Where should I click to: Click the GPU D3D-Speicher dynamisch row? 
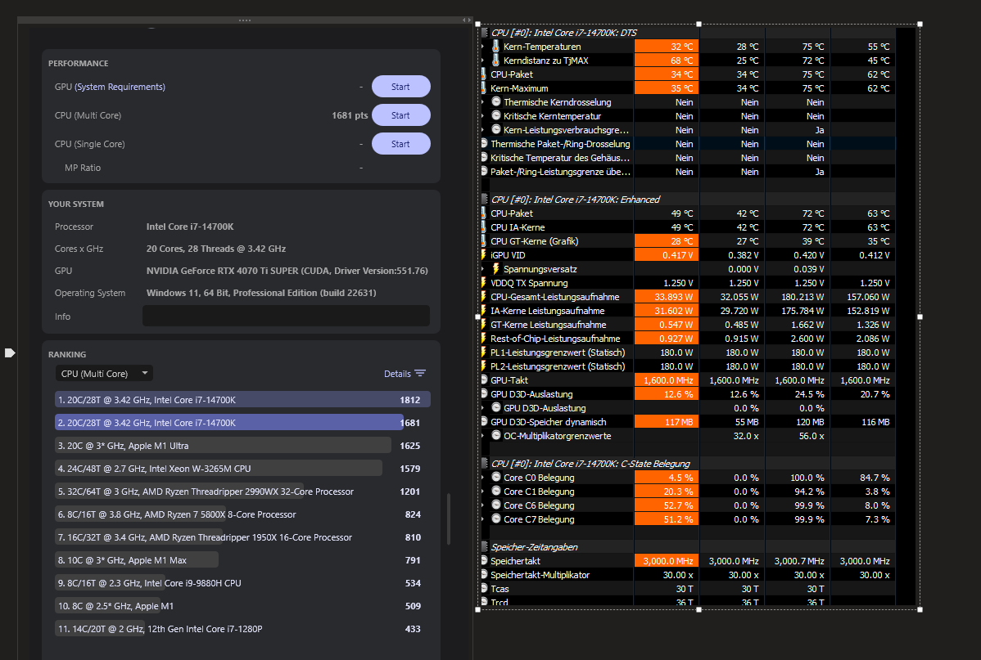pyautogui.click(x=688, y=422)
